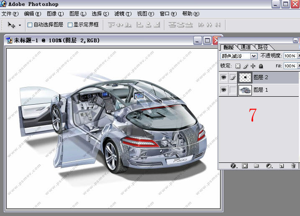This screenshot has height=216, width=300.
Task: Create a new layer
Action: click(282, 166)
